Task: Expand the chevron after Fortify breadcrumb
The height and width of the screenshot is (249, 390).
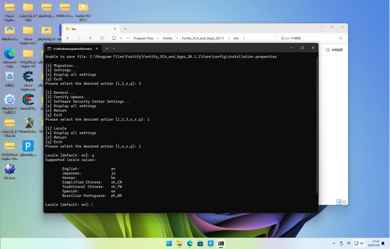Action: (x=177, y=38)
